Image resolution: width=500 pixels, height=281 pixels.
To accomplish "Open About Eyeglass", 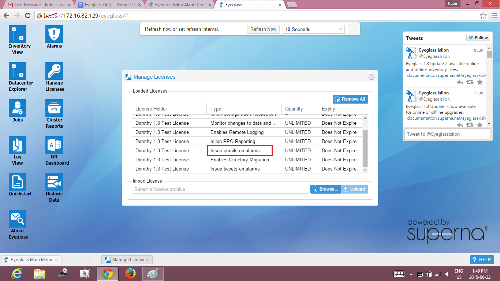I will click(18, 225).
